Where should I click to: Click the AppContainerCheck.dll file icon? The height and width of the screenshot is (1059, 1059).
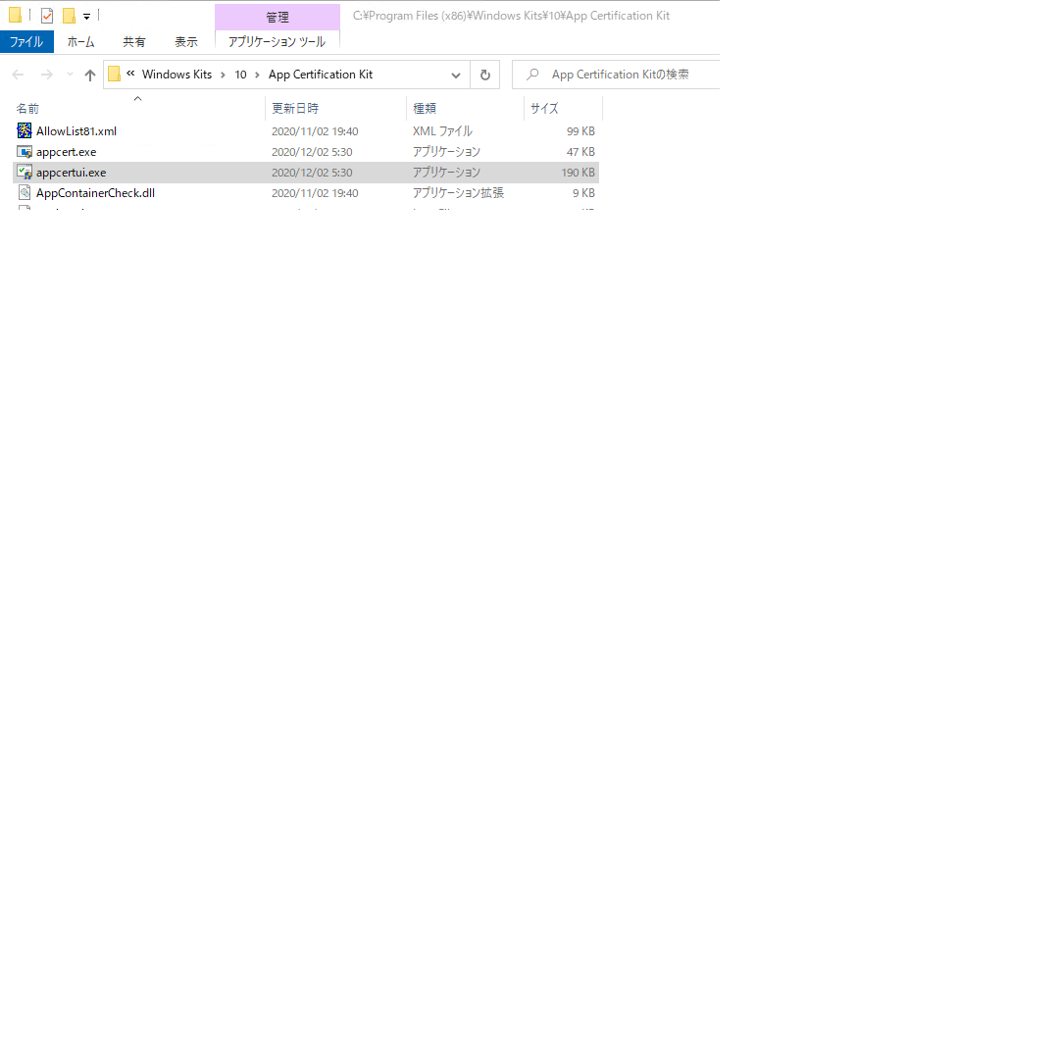25,192
